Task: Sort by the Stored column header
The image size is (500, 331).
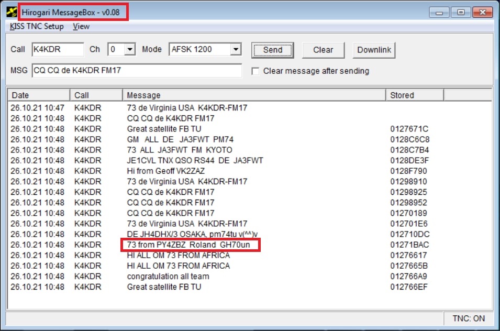Action: click(x=415, y=95)
